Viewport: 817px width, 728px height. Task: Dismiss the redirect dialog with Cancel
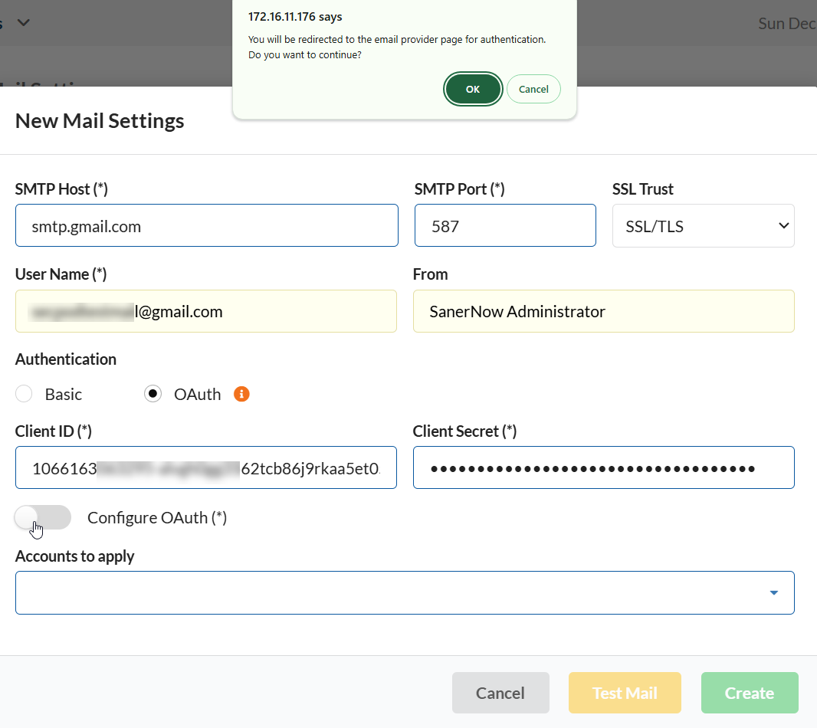[x=533, y=89]
